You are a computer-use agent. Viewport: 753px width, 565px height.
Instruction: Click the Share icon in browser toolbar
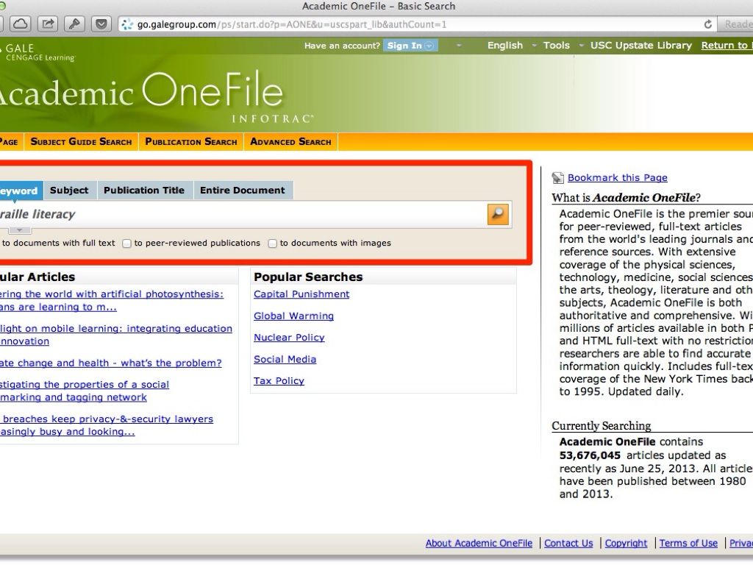(x=48, y=24)
